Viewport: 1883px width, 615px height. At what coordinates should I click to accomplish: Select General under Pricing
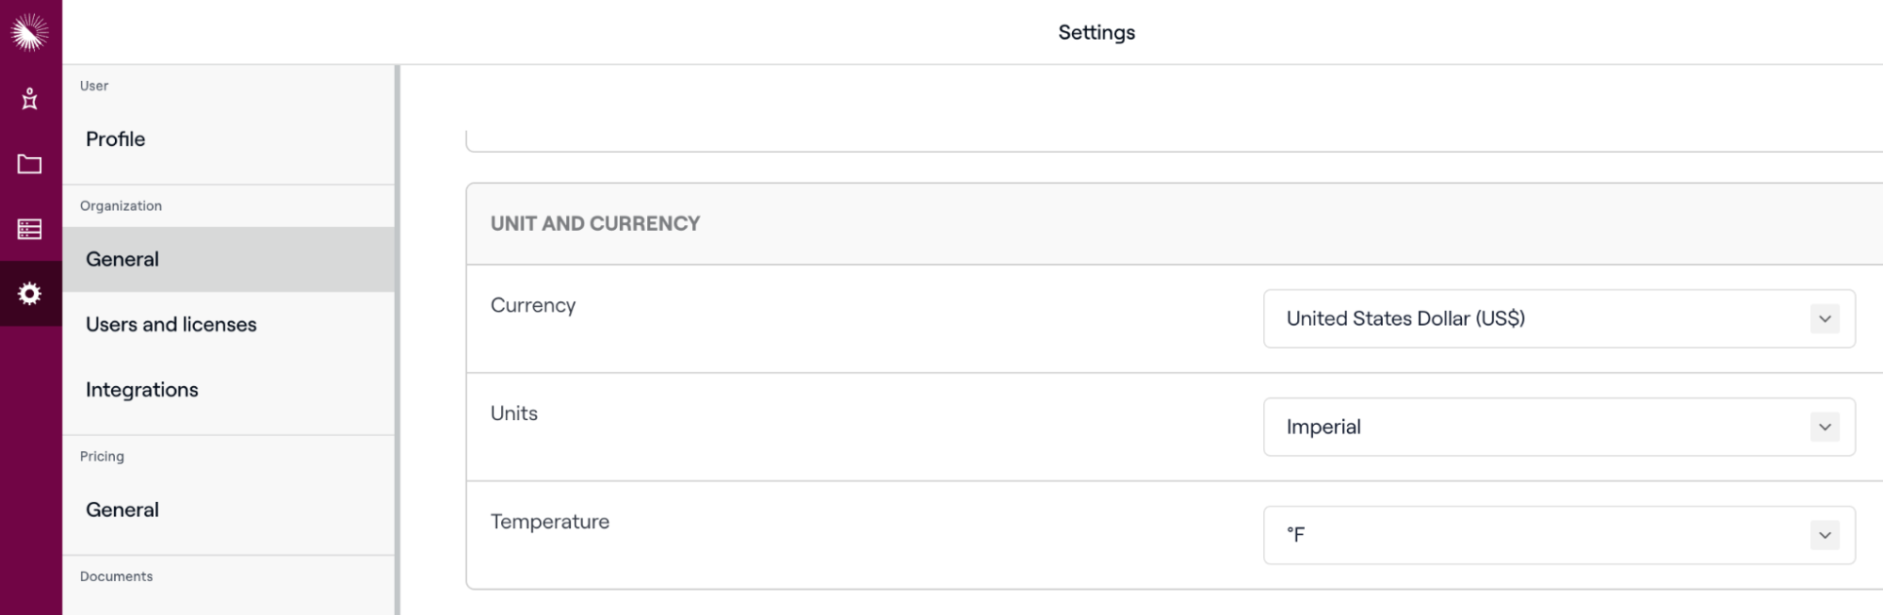pos(122,510)
